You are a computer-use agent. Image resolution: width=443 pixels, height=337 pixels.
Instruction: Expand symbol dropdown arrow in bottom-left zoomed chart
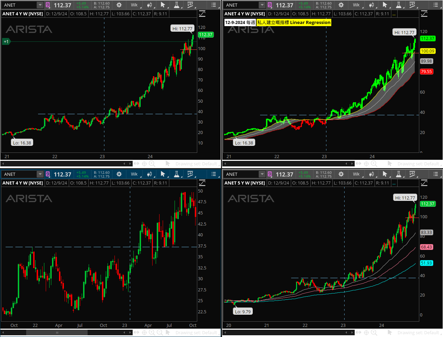click(x=40, y=174)
